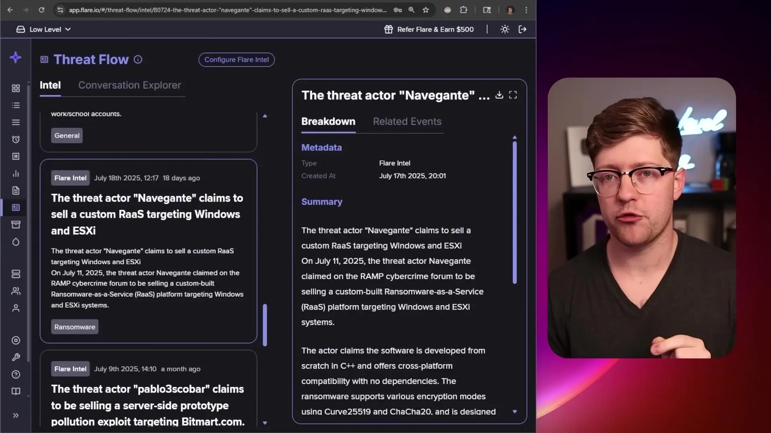Open the browser extensions puzzle icon

463,10
